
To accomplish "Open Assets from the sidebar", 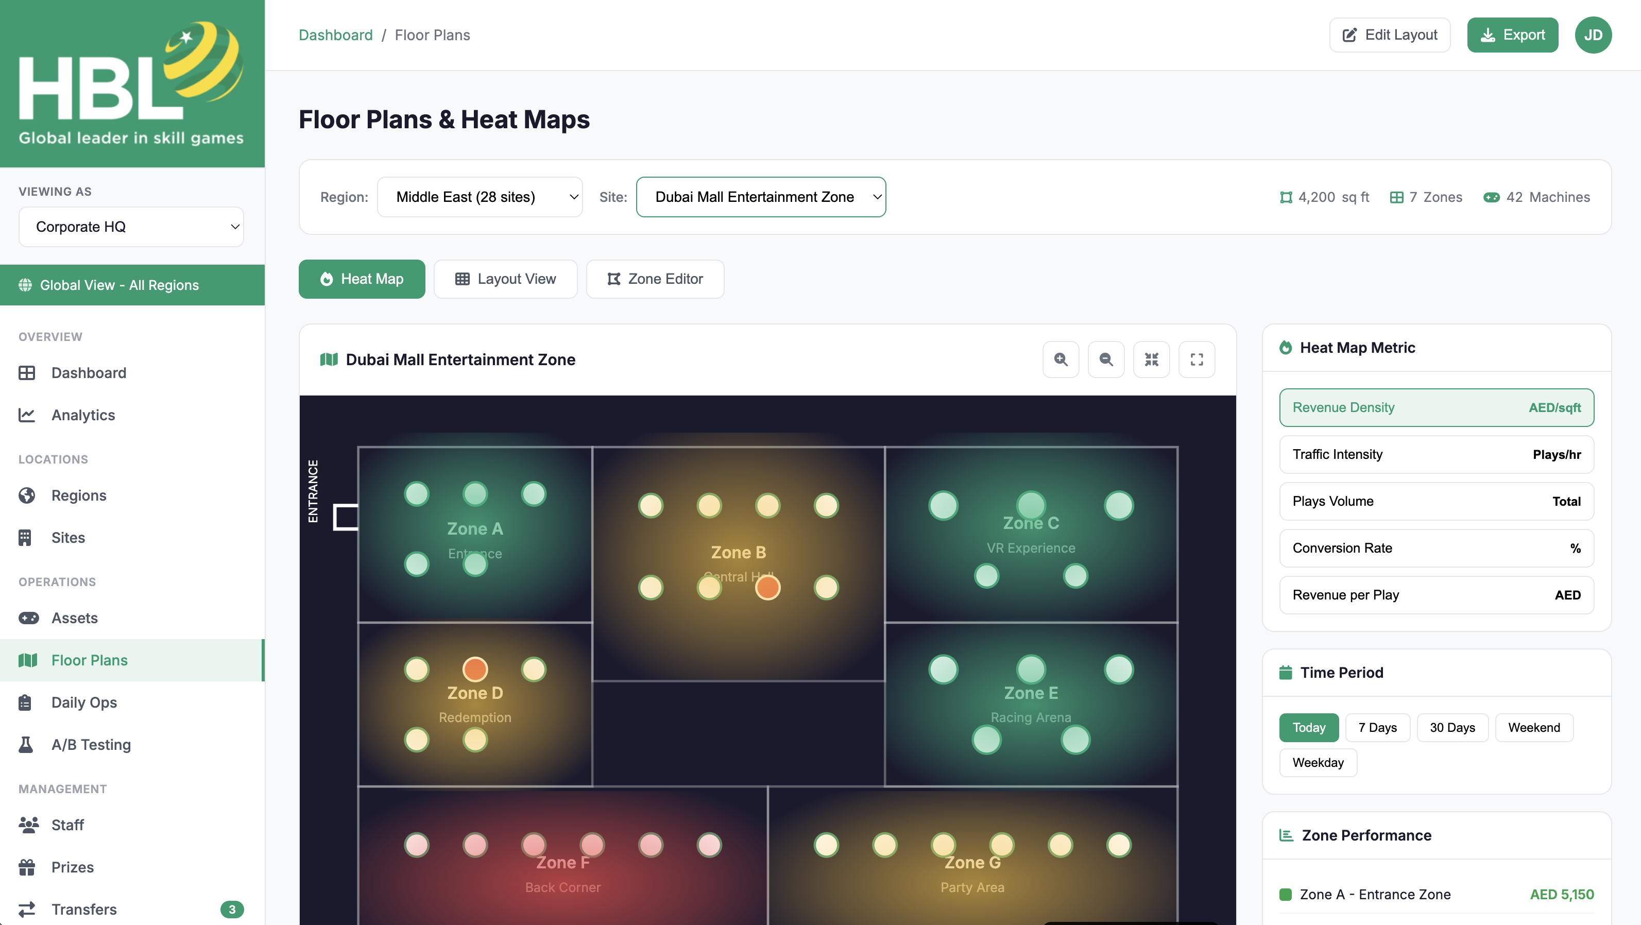I will [x=75, y=618].
